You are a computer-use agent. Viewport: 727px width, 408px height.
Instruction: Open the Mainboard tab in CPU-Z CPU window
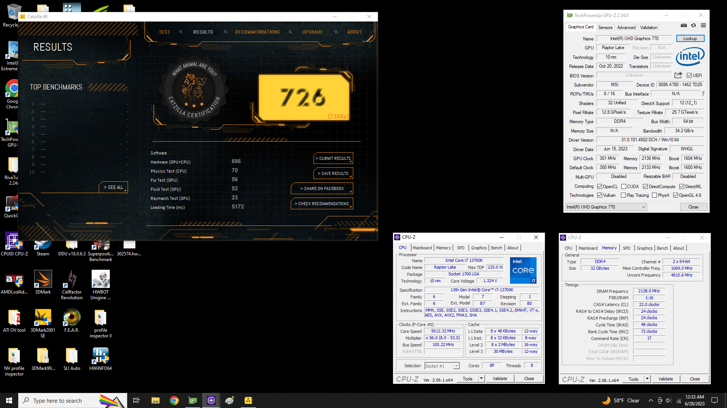pos(422,248)
